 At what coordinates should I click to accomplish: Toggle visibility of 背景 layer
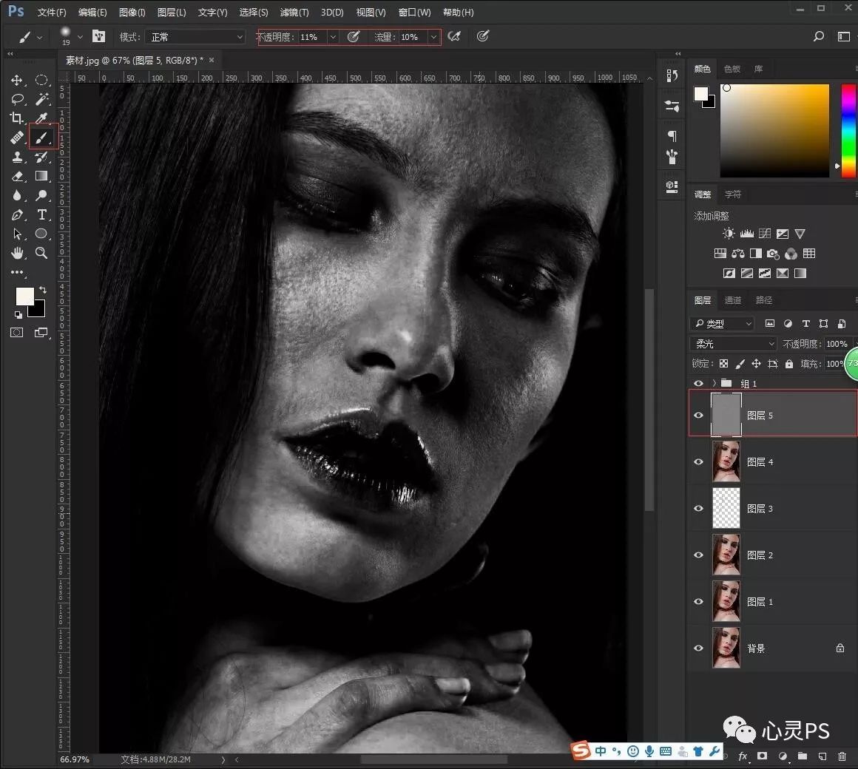(698, 648)
